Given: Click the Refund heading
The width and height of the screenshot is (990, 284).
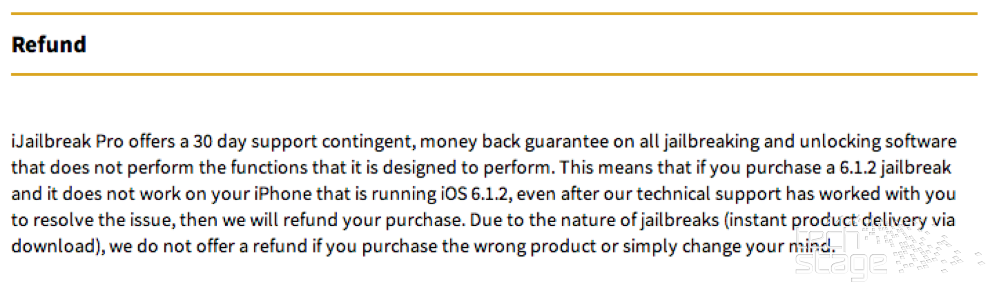Looking at the screenshot, I should [49, 45].
